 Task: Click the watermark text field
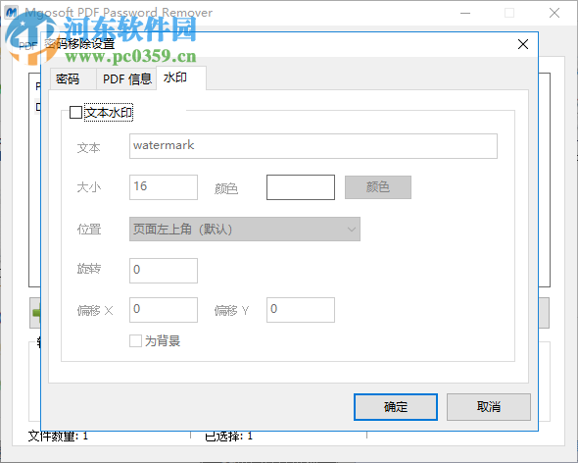(313, 146)
